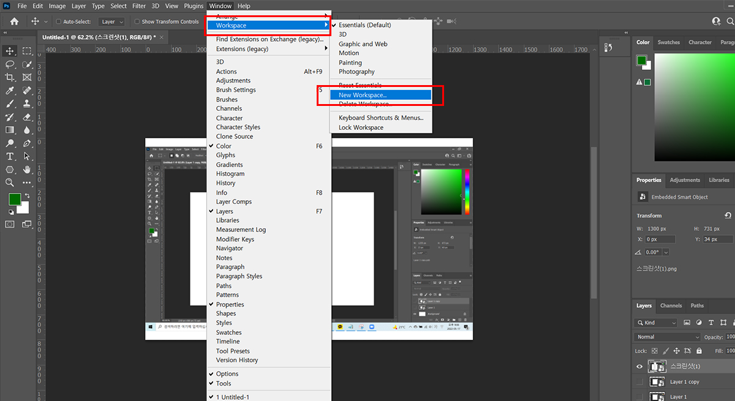Screen dimensions: 735x401
Task: Lock position in Layers panel
Action: click(676, 351)
